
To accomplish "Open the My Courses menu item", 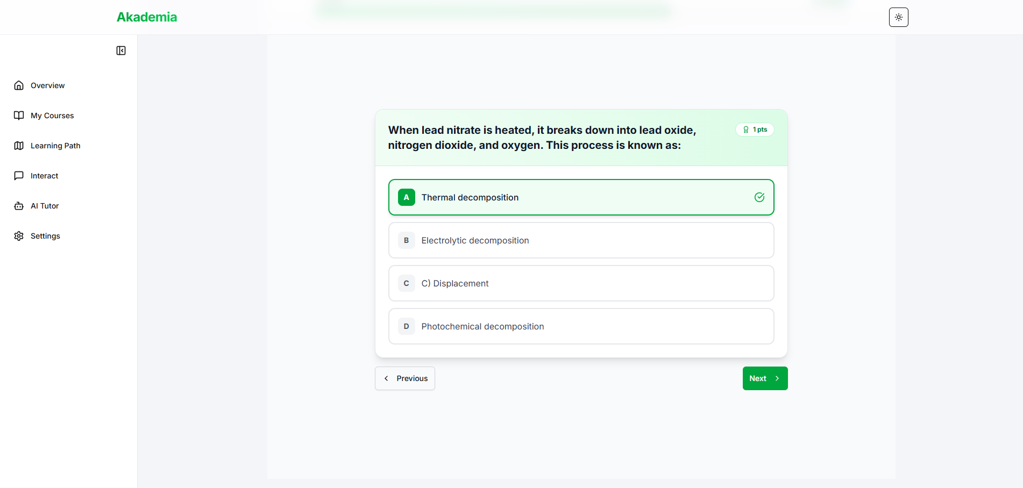I will point(52,116).
